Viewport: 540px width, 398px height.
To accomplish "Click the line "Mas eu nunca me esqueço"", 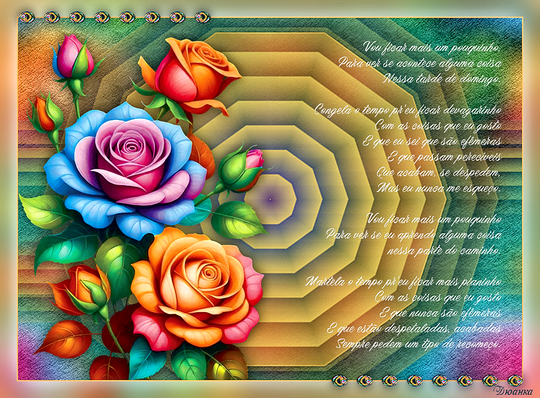I will pyautogui.click(x=438, y=187).
